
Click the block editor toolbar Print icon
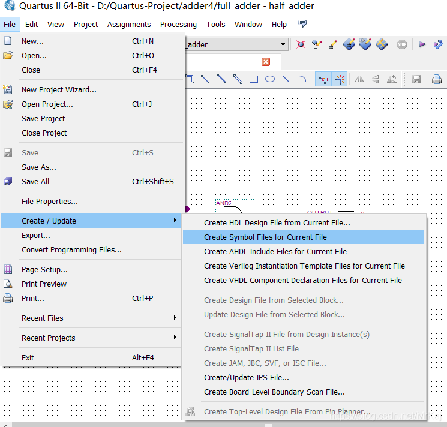click(x=436, y=79)
